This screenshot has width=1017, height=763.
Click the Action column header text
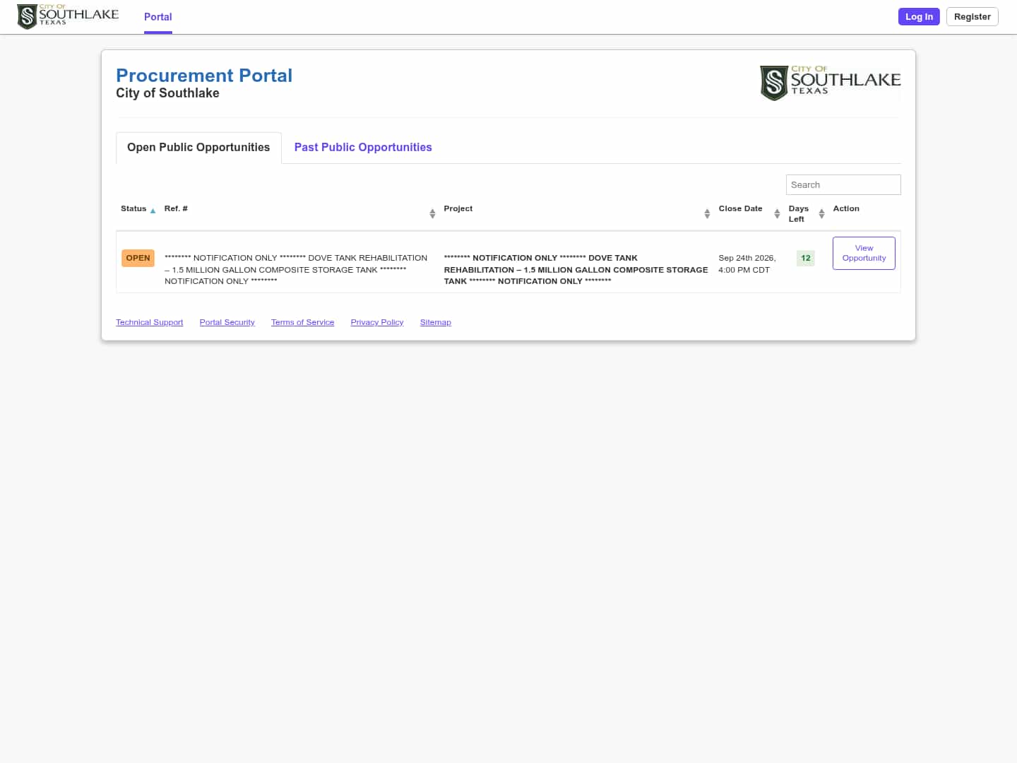click(x=846, y=208)
